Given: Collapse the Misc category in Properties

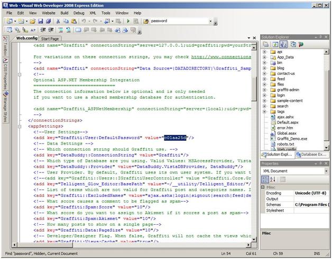Looking at the screenshot, I should pyautogui.click(x=263, y=187).
